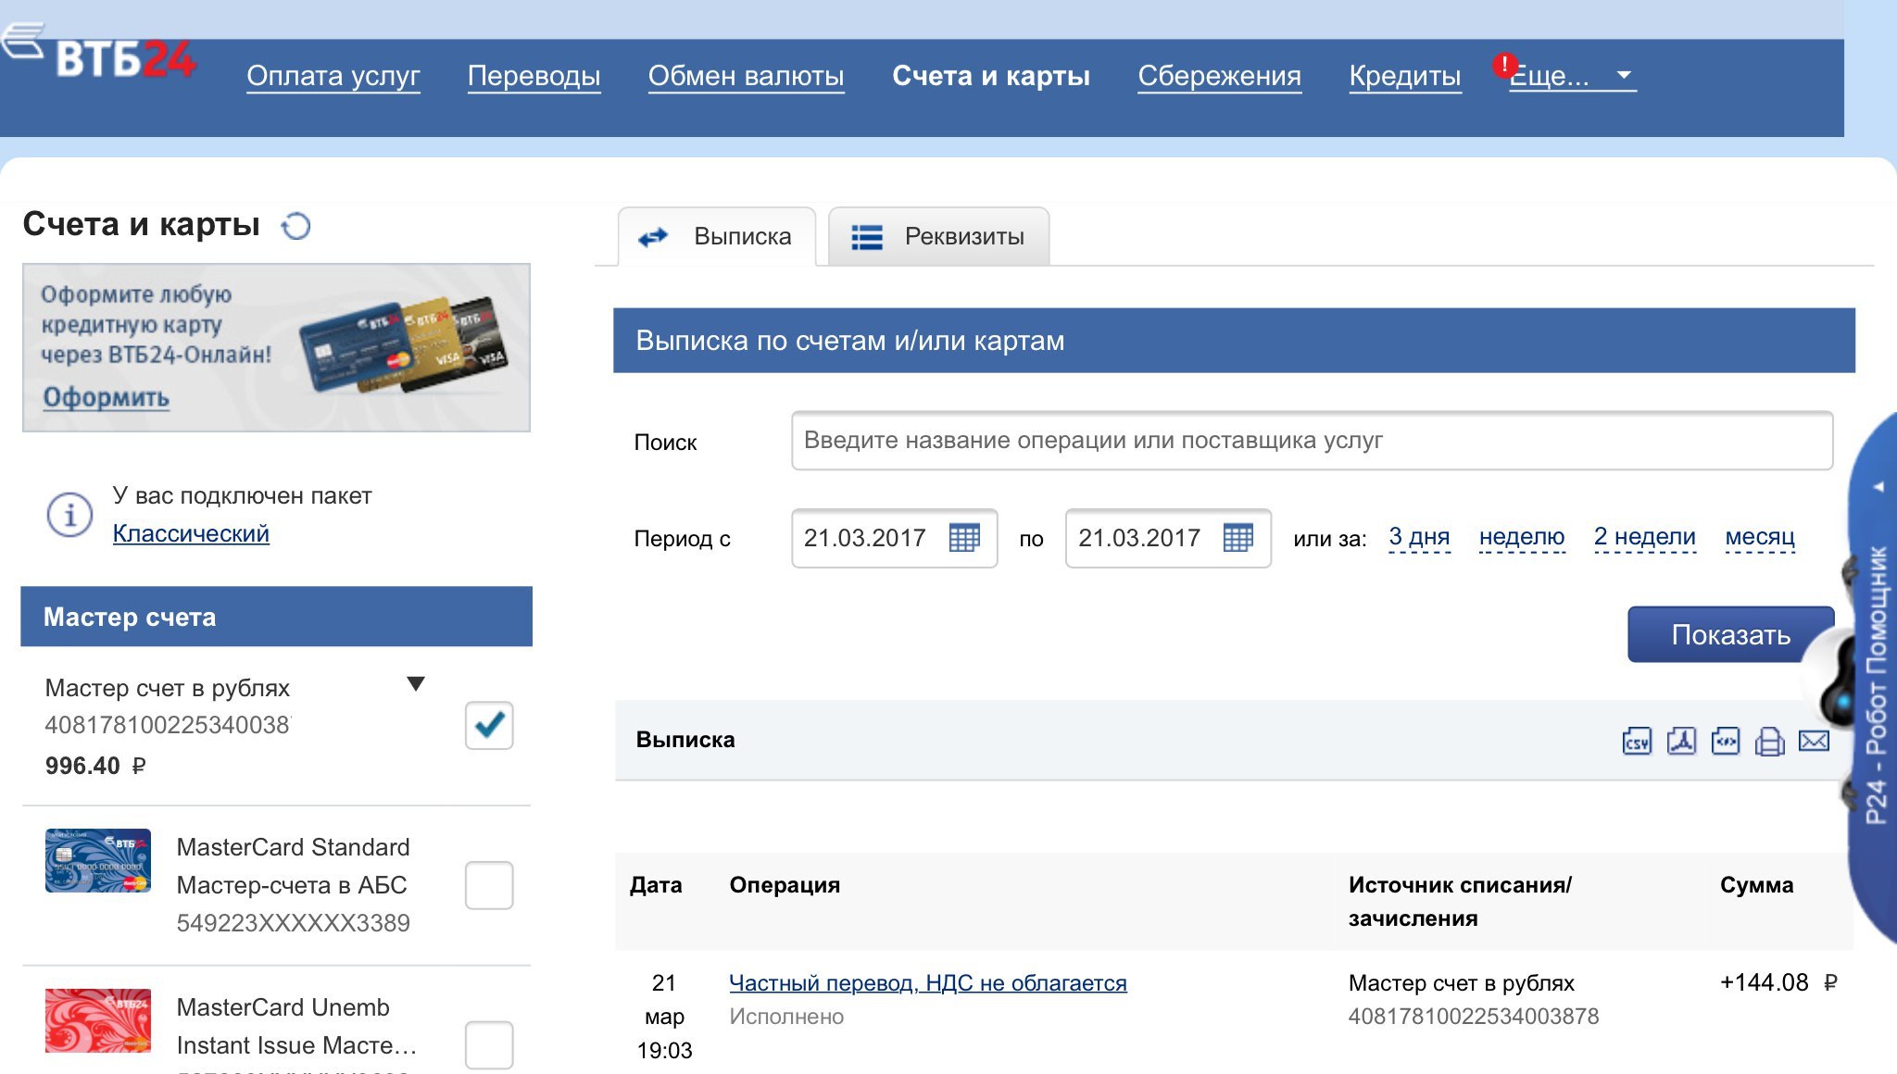Click the Сумма column header
Image resolution: width=1897 pixels, height=1074 pixels.
click(x=1756, y=885)
